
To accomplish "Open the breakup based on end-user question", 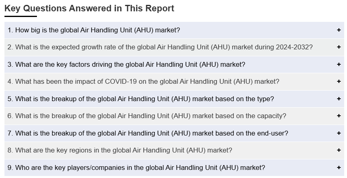I will (x=148, y=133).
